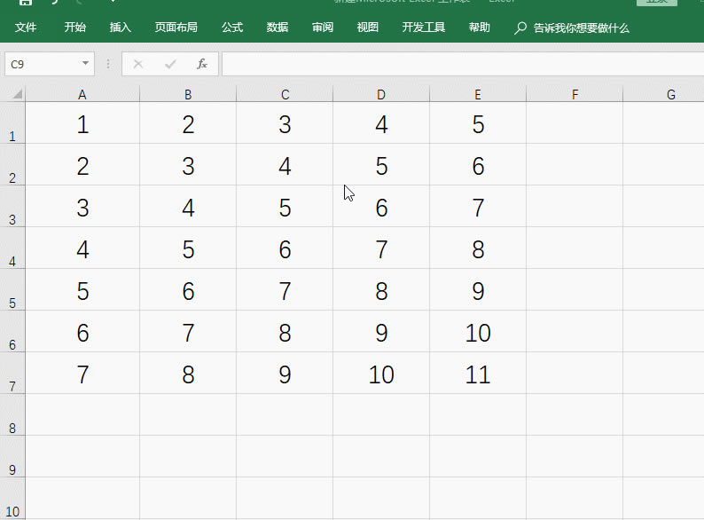
Task: Select cell E7 containing 11
Action: [478, 373]
